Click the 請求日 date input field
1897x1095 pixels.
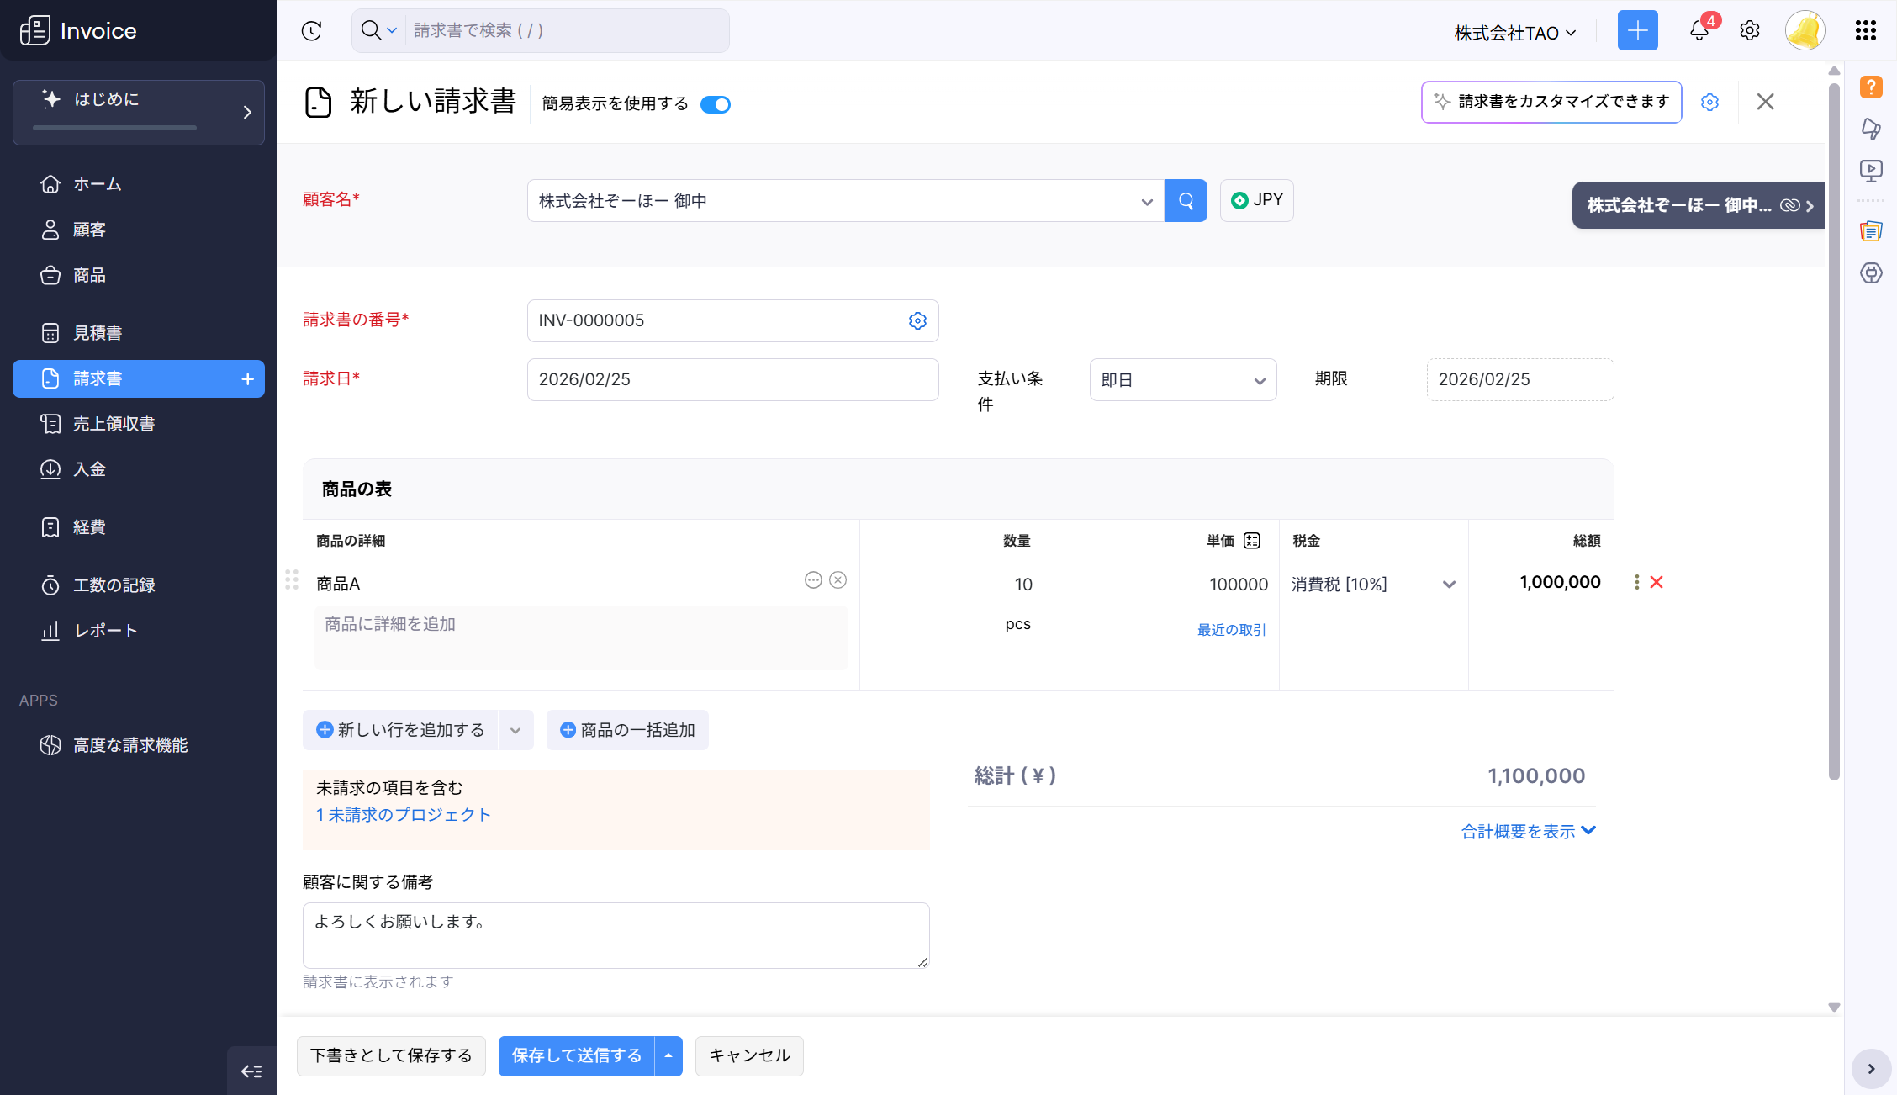(x=732, y=380)
